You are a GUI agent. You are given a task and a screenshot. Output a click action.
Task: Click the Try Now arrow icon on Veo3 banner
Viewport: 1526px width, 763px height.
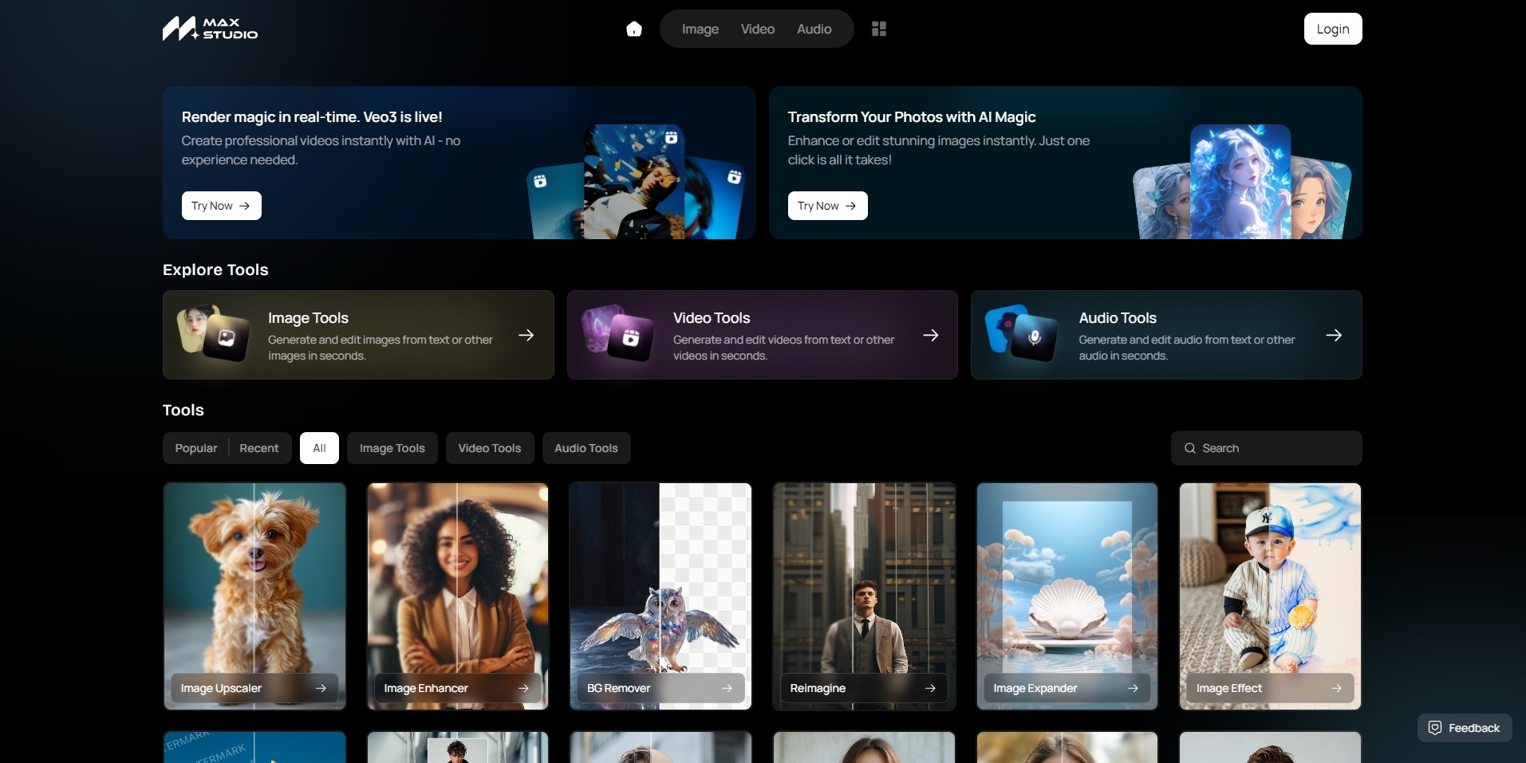click(245, 206)
